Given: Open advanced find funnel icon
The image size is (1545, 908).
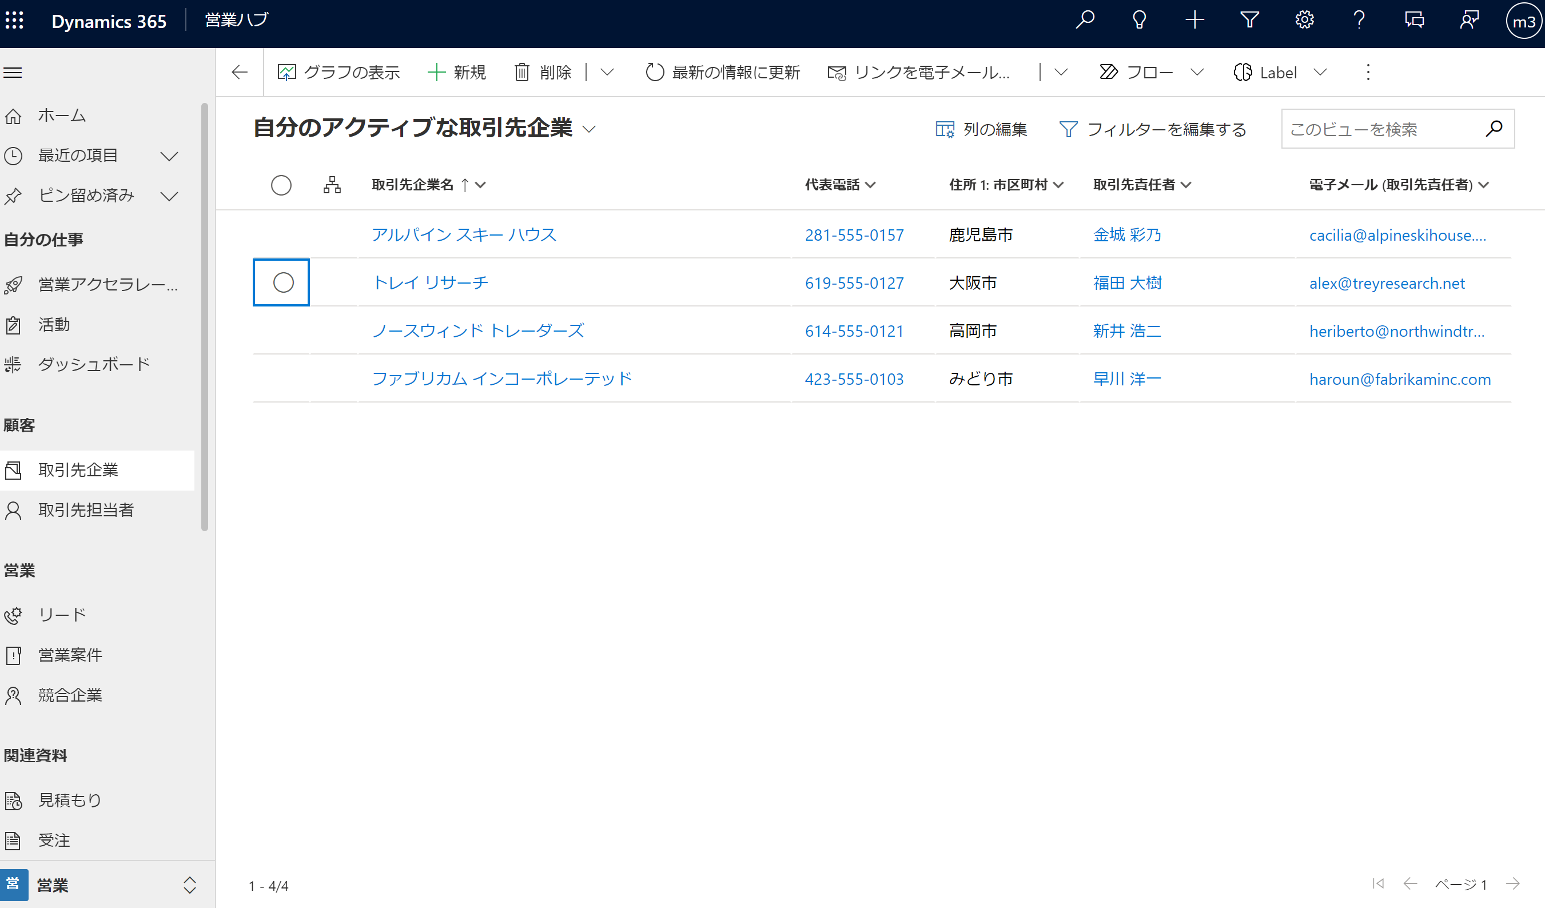Looking at the screenshot, I should (1249, 21).
